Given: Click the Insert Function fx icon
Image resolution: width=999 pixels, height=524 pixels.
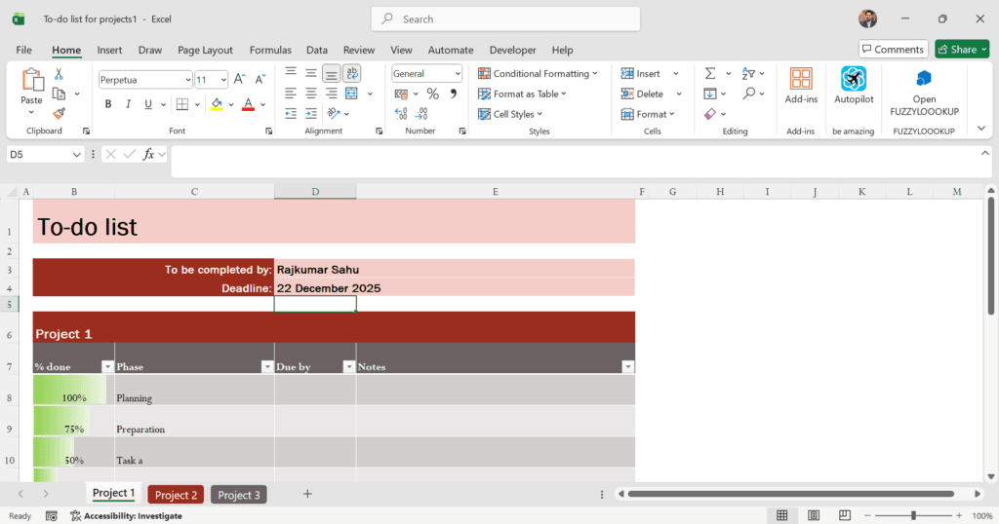Looking at the screenshot, I should tap(148, 154).
